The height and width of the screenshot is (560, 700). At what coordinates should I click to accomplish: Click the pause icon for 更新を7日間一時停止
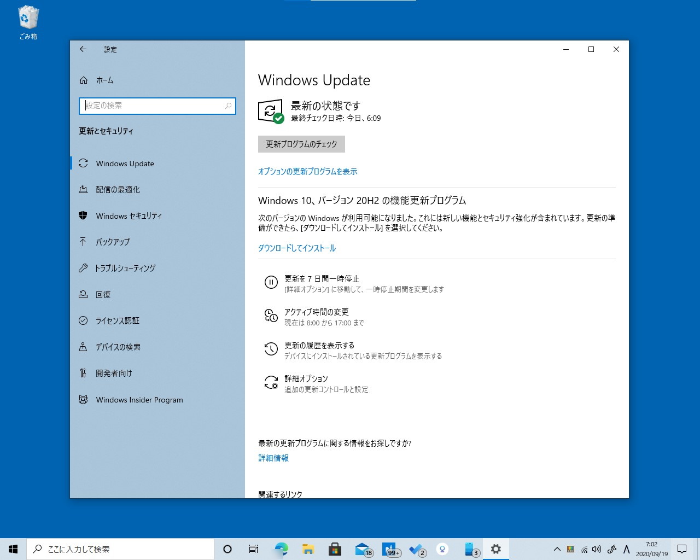coord(271,283)
